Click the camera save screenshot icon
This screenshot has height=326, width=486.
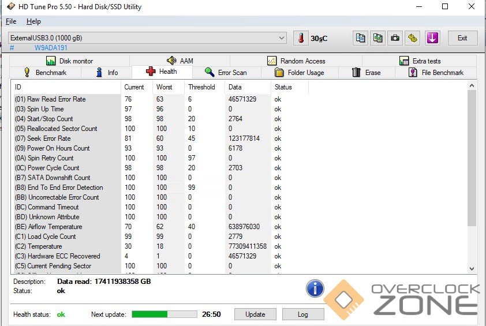pyautogui.click(x=395, y=38)
